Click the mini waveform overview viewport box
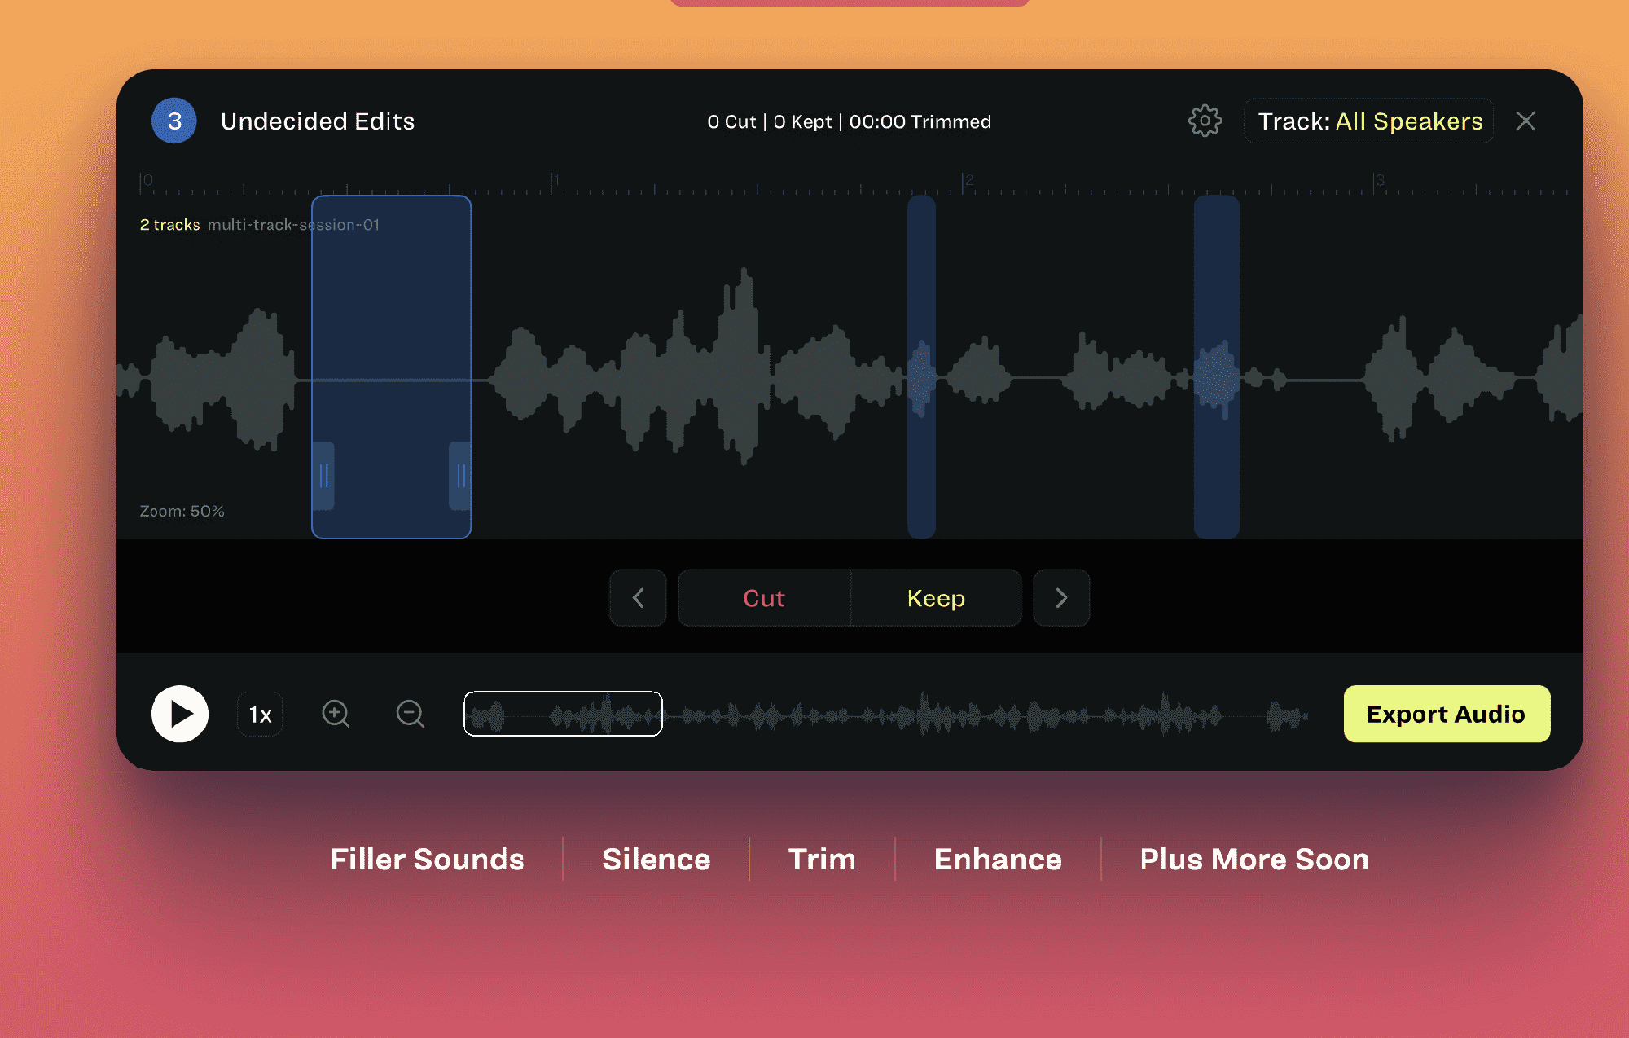 [563, 714]
